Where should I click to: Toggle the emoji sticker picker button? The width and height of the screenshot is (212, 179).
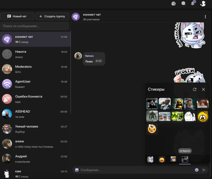pyautogui.click(x=197, y=170)
